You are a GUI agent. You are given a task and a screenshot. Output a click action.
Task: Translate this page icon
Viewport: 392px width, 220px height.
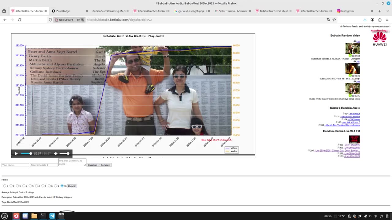pyautogui.click(x=328, y=20)
